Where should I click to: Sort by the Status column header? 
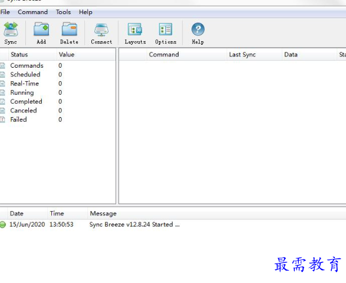pos(32,54)
